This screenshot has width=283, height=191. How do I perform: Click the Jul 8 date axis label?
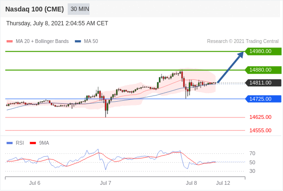pos(191,183)
